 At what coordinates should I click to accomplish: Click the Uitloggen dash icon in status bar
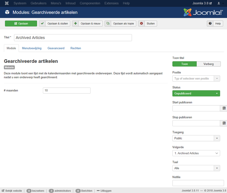(x=98, y=191)
